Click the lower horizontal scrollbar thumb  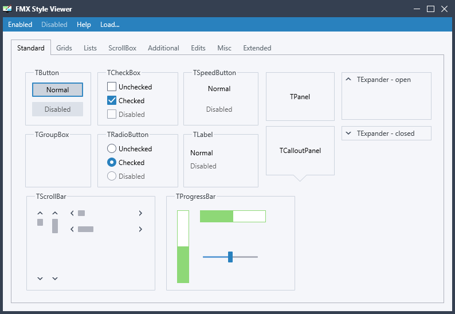coord(85,229)
